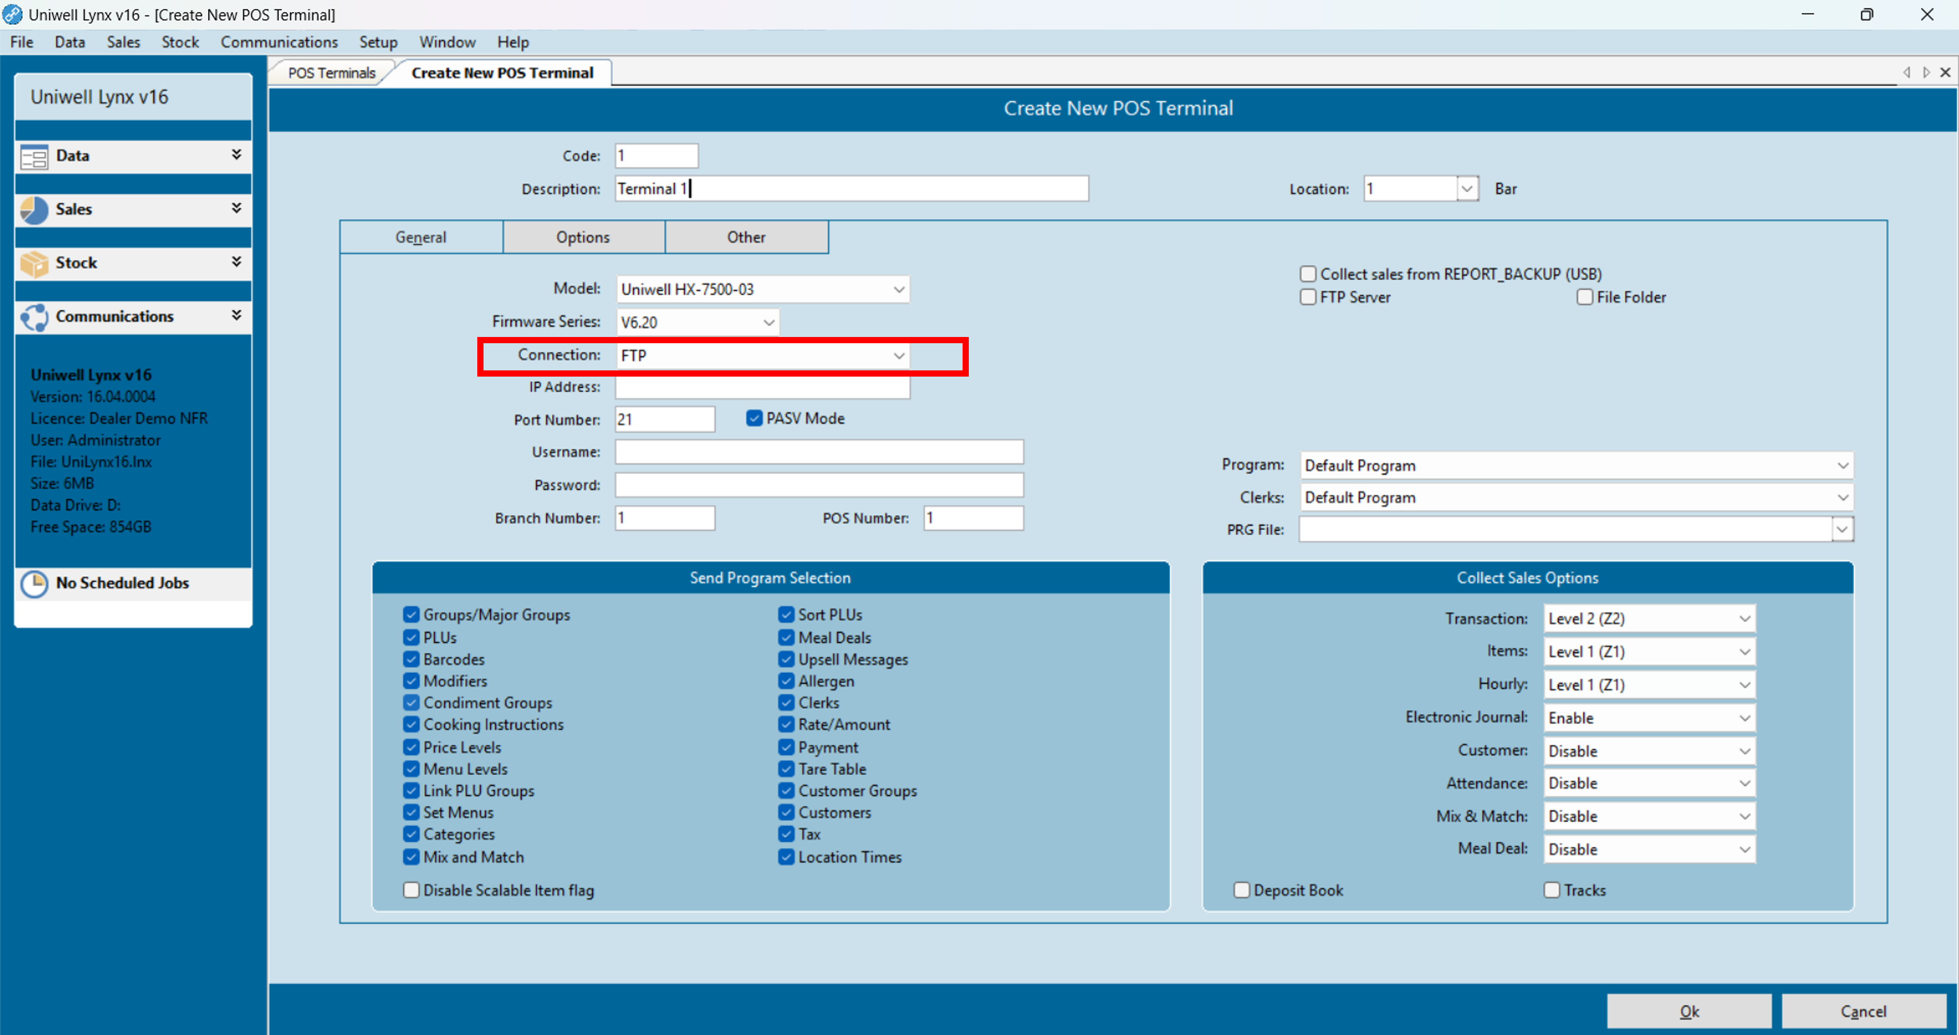Disable the PASV Mode checkbox
The image size is (1959, 1035).
(x=754, y=418)
